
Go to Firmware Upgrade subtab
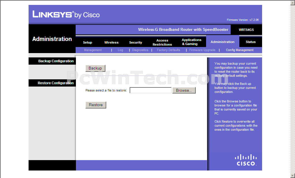pyautogui.click(x=202, y=50)
